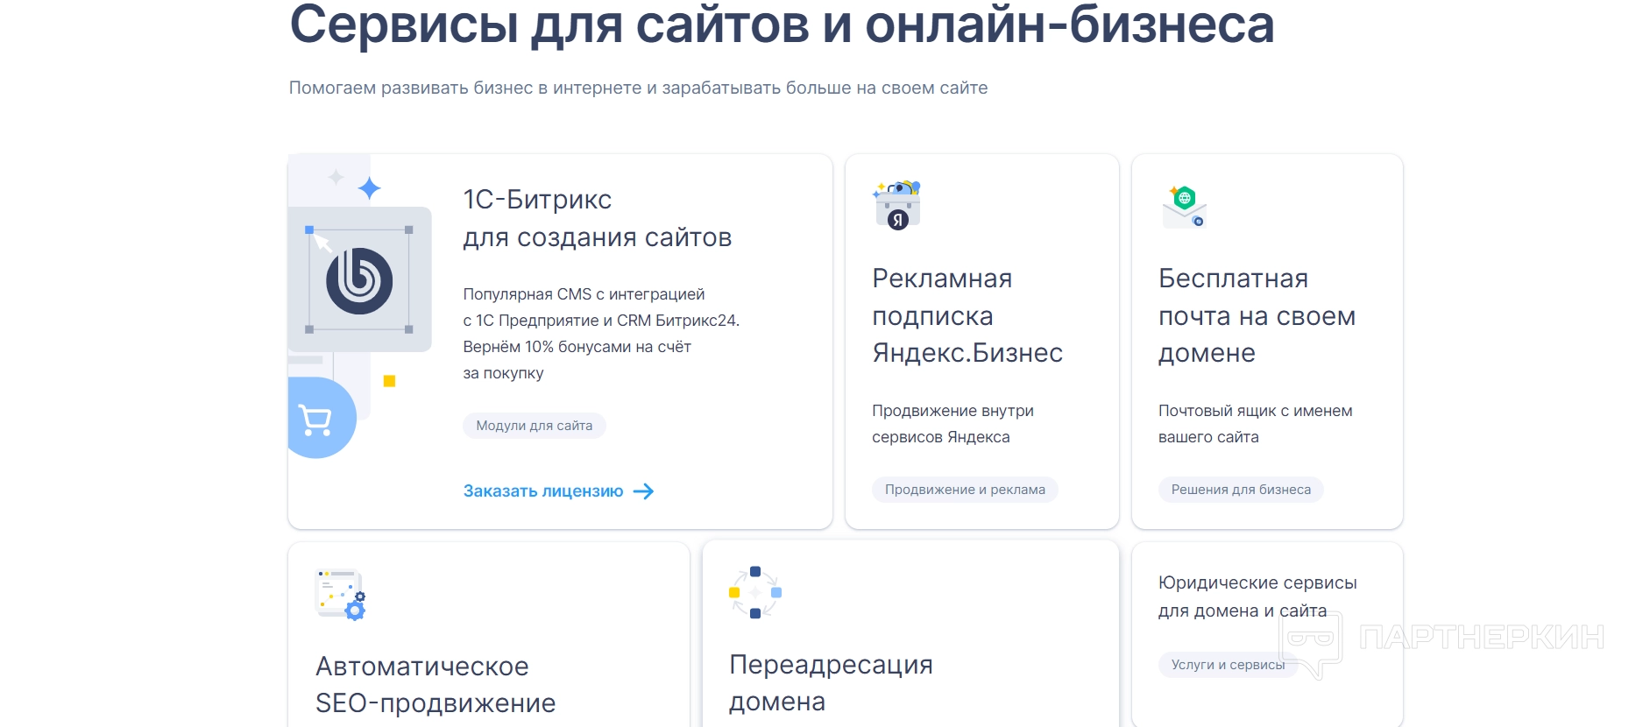Click the arrow next to Заказать лицензию

tap(644, 491)
